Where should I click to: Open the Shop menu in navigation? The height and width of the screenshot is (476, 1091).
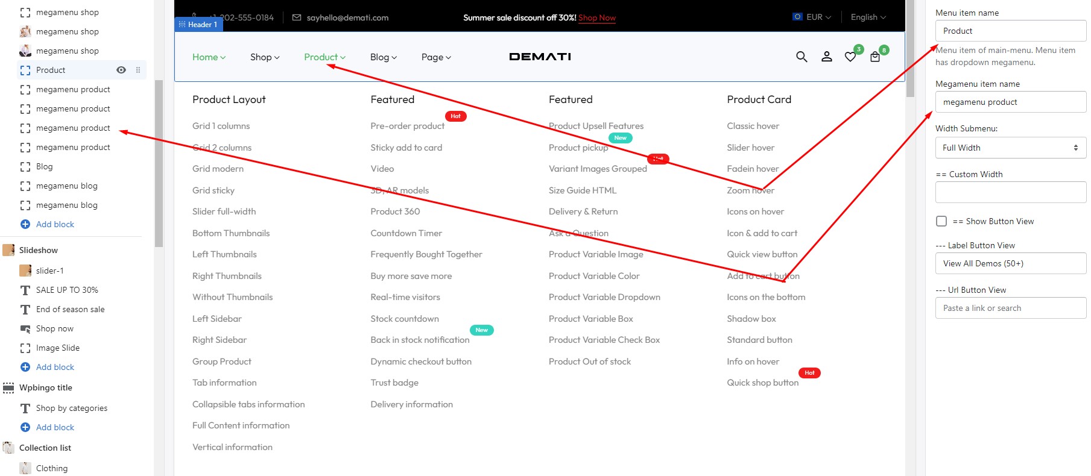point(265,57)
